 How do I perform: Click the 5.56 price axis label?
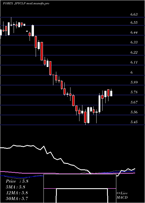coord(134,112)
